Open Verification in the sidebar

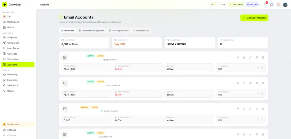pyautogui.click(x=18, y=59)
